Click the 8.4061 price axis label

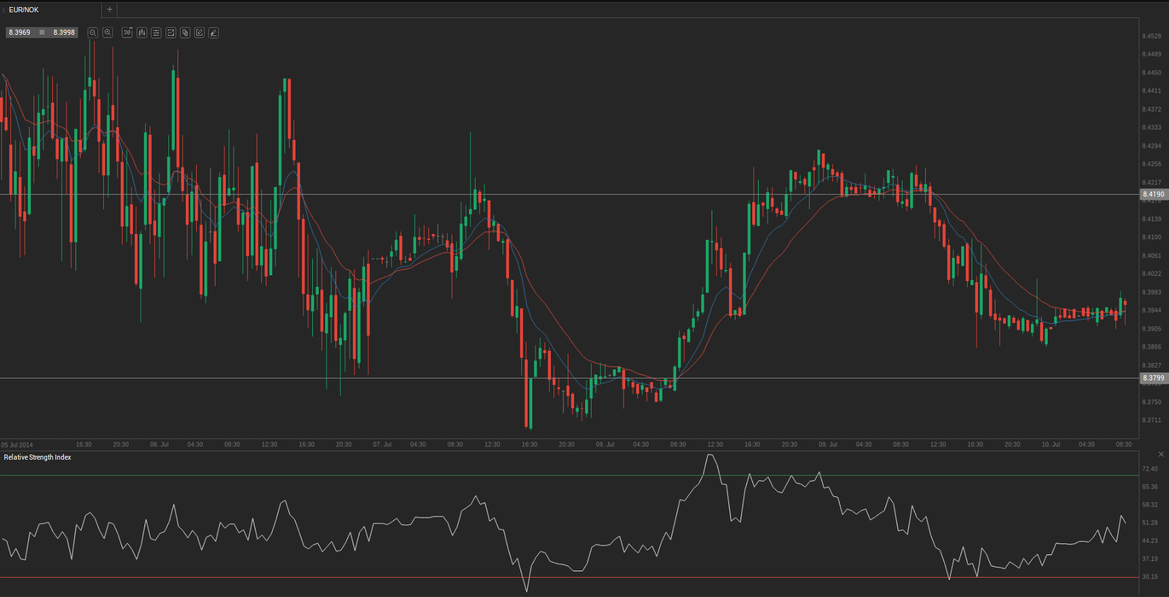tap(1152, 256)
